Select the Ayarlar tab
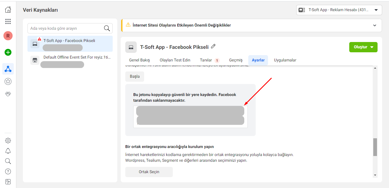Screen dimensions: 389x188 (258, 60)
